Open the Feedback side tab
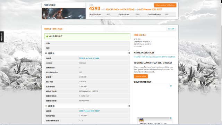 coord(2,37)
